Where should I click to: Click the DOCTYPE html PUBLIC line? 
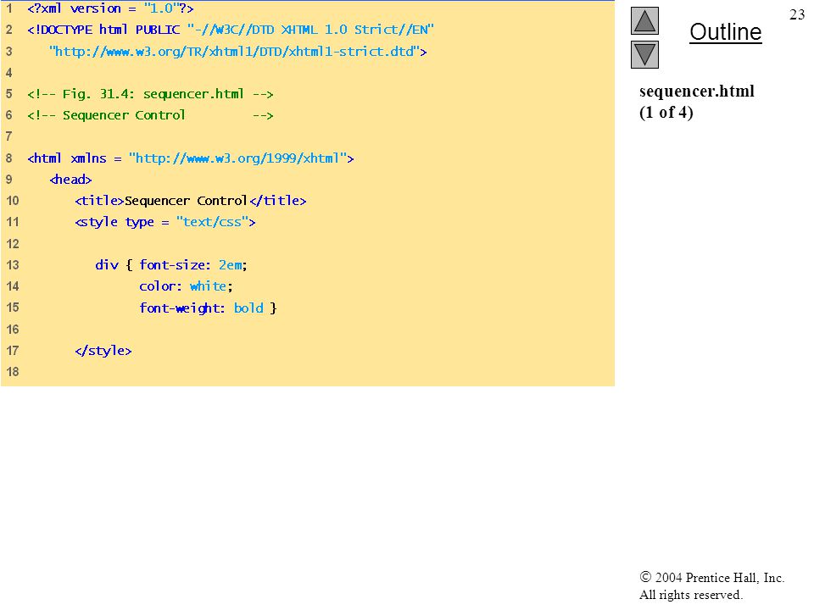pyautogui.click(x=231, y=30)
